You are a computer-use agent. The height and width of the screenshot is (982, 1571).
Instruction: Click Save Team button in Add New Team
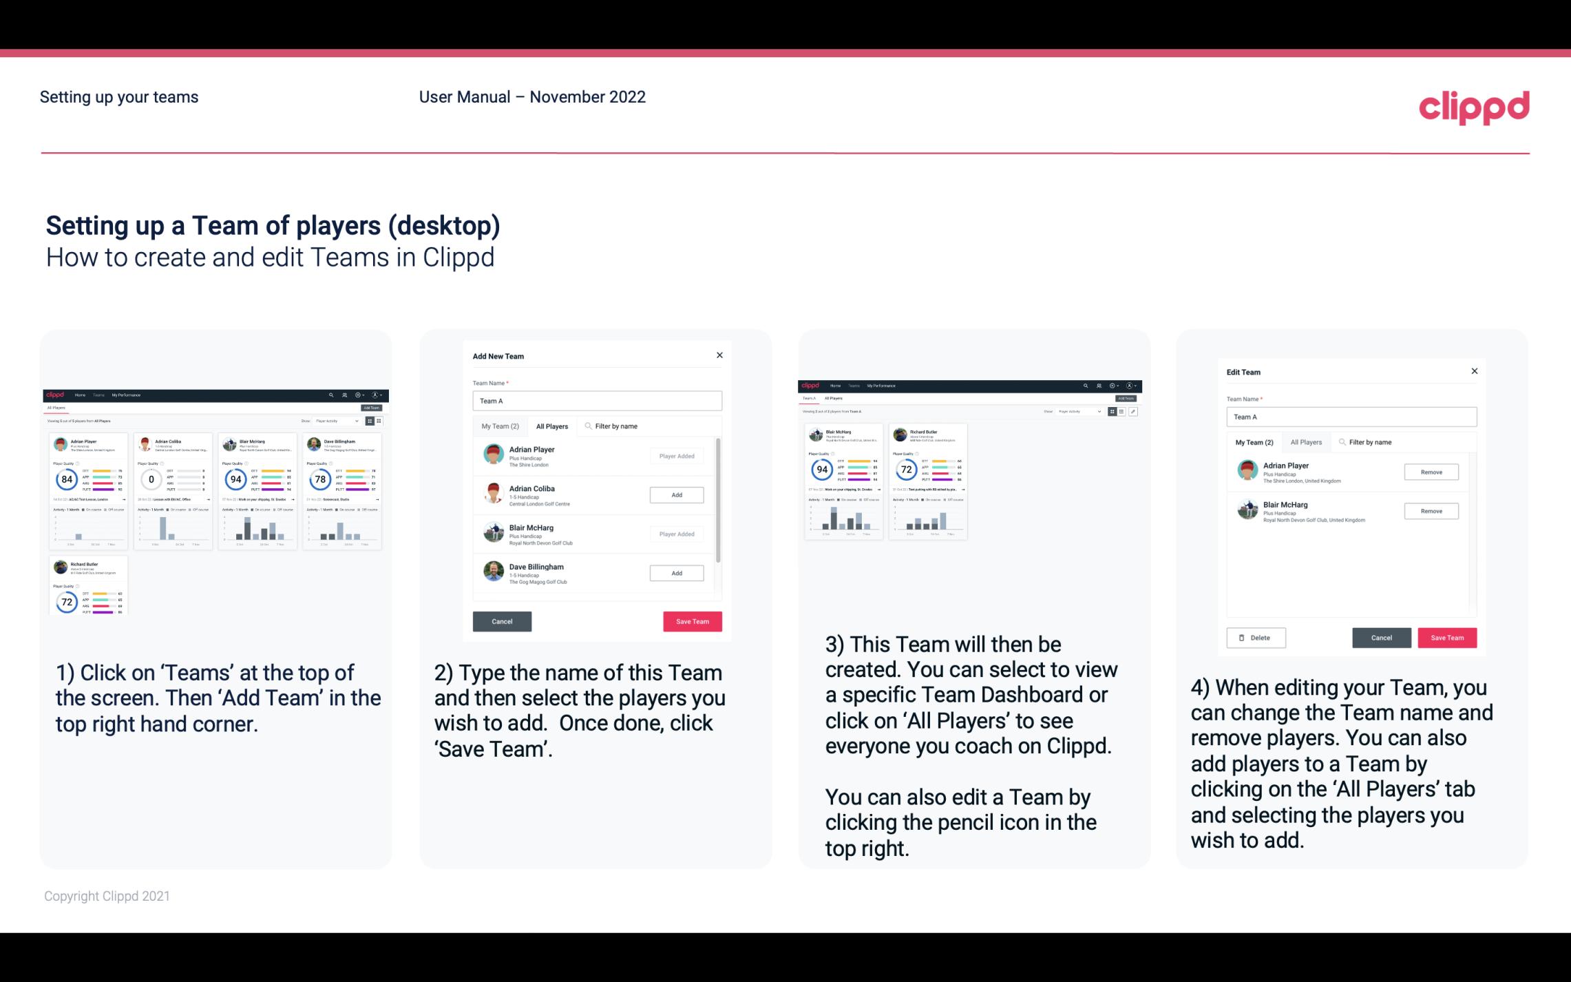[691, 620]
